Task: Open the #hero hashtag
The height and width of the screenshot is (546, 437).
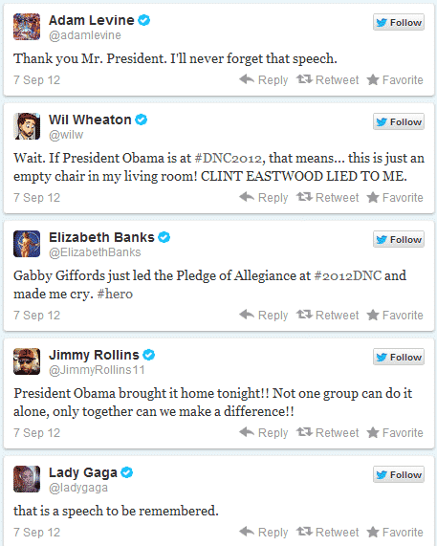Action: pos(115,294)
